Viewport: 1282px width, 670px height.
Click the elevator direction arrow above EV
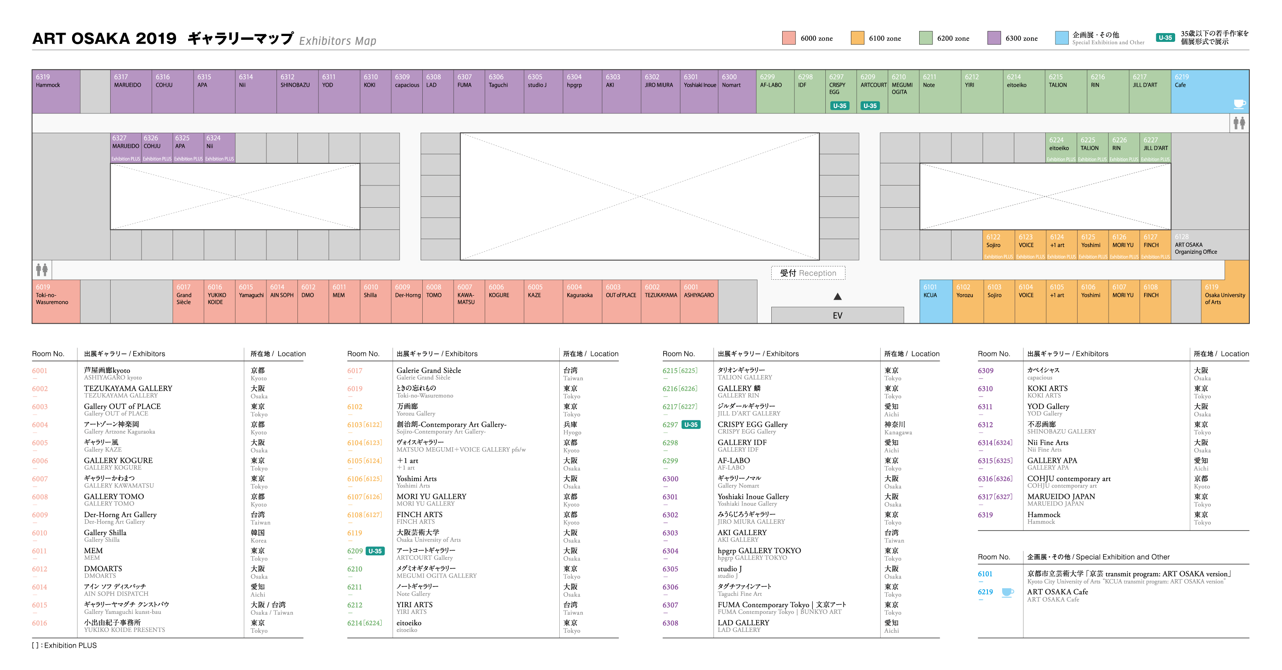837,296
